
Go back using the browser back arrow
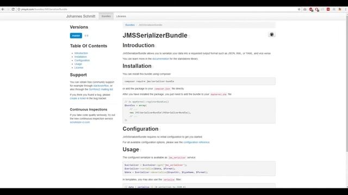(x=3, y=9)
